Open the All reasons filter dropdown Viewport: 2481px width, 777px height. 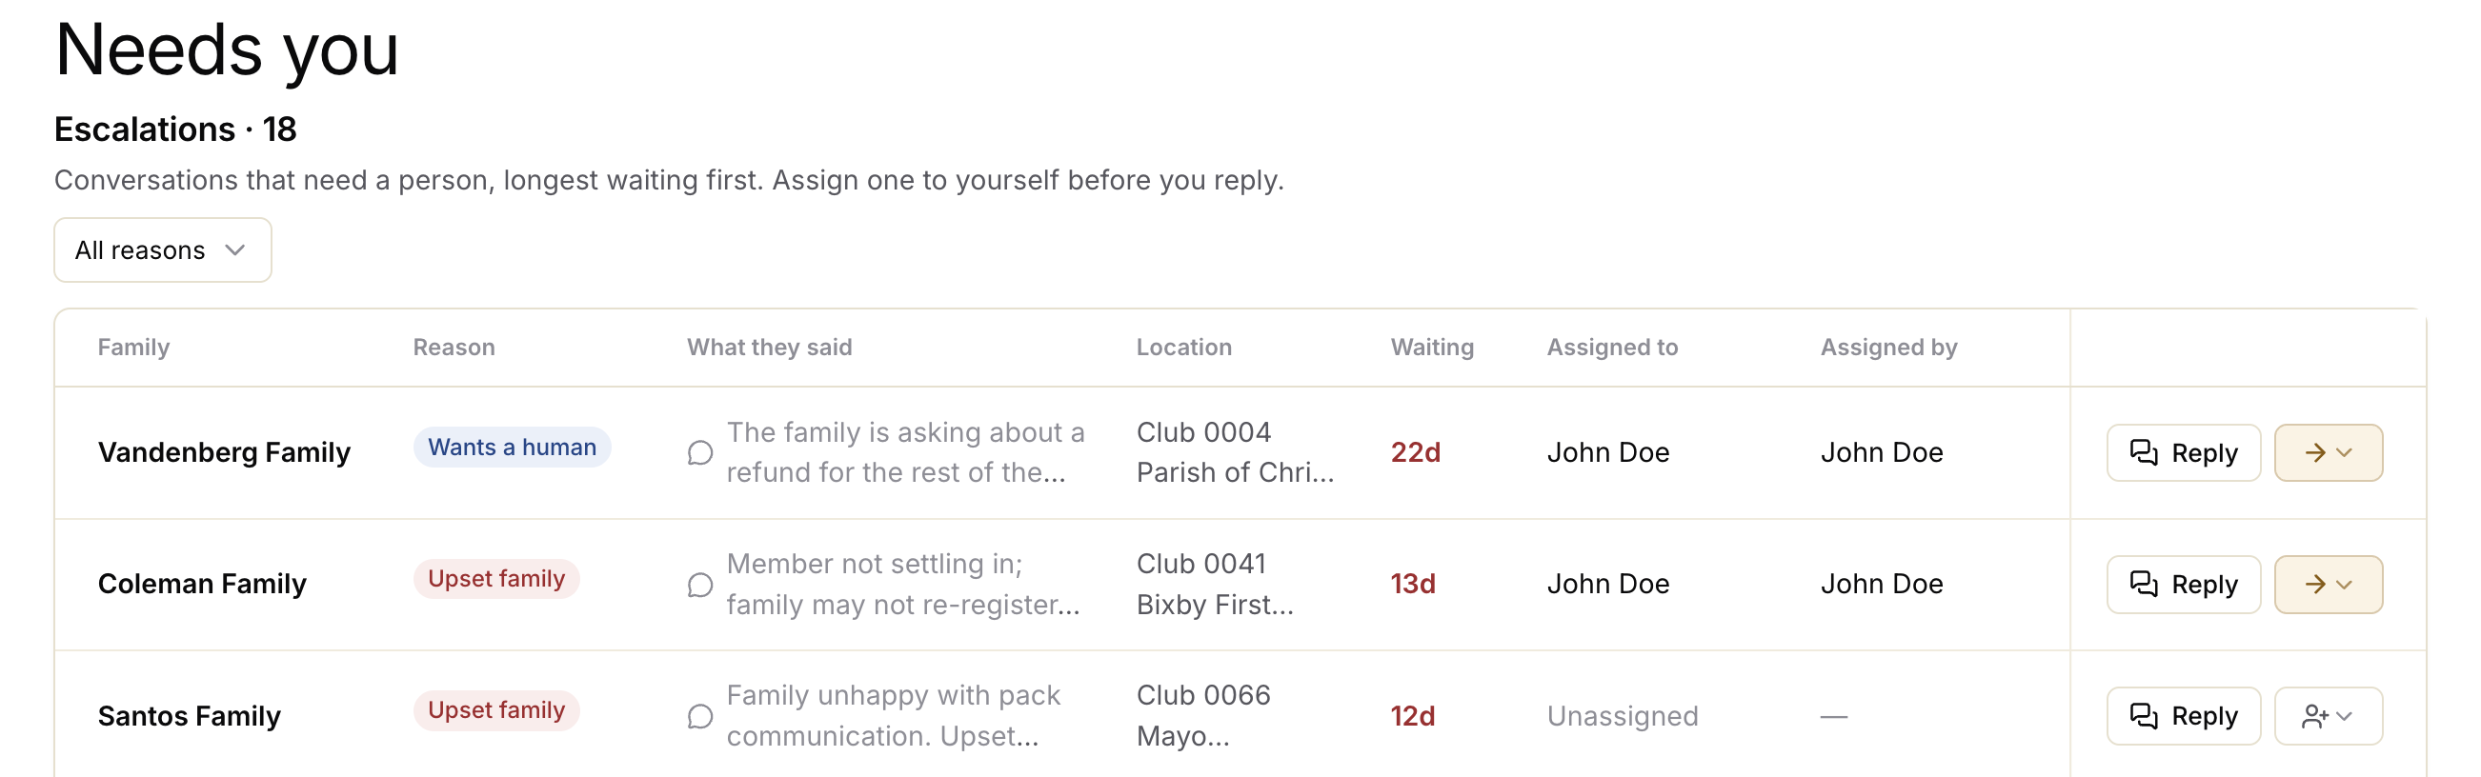(x=163, y=250)
